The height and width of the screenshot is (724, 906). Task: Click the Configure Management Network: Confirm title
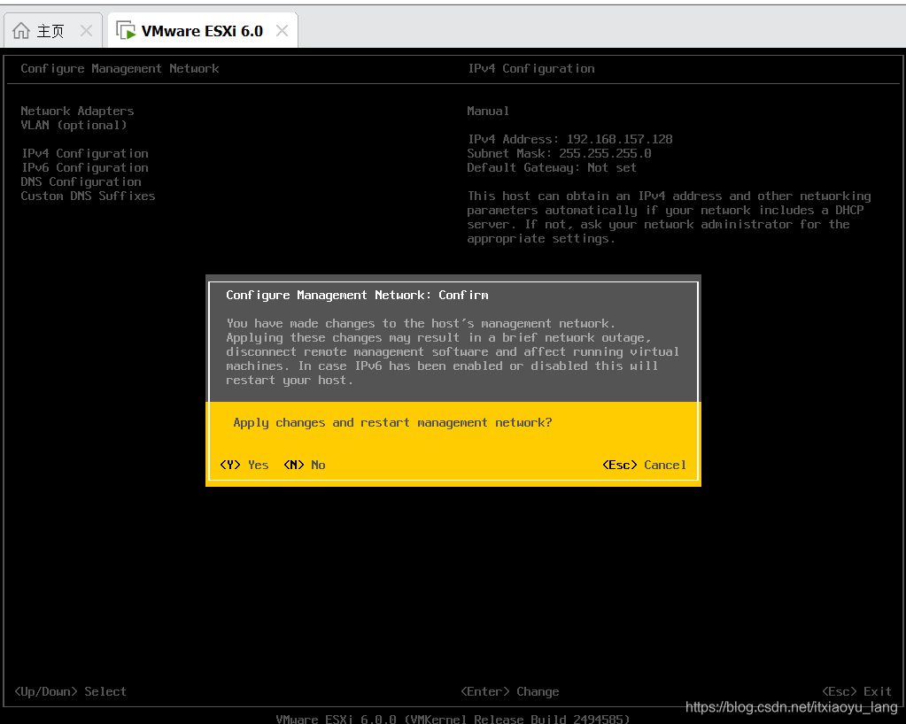[x=357, y=295]
